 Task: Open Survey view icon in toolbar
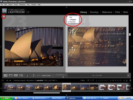pos(21,75)
